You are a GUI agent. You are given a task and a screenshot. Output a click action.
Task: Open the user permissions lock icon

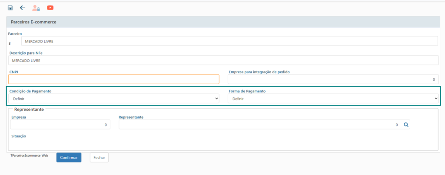pyautogui.click(x=36, y=8)
